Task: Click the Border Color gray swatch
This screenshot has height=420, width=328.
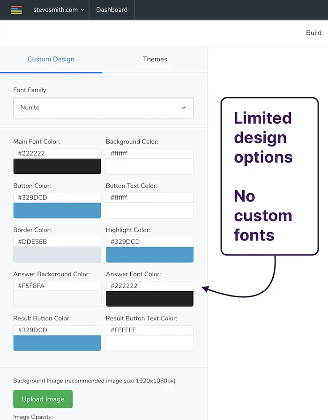Action: pos(57,254)
